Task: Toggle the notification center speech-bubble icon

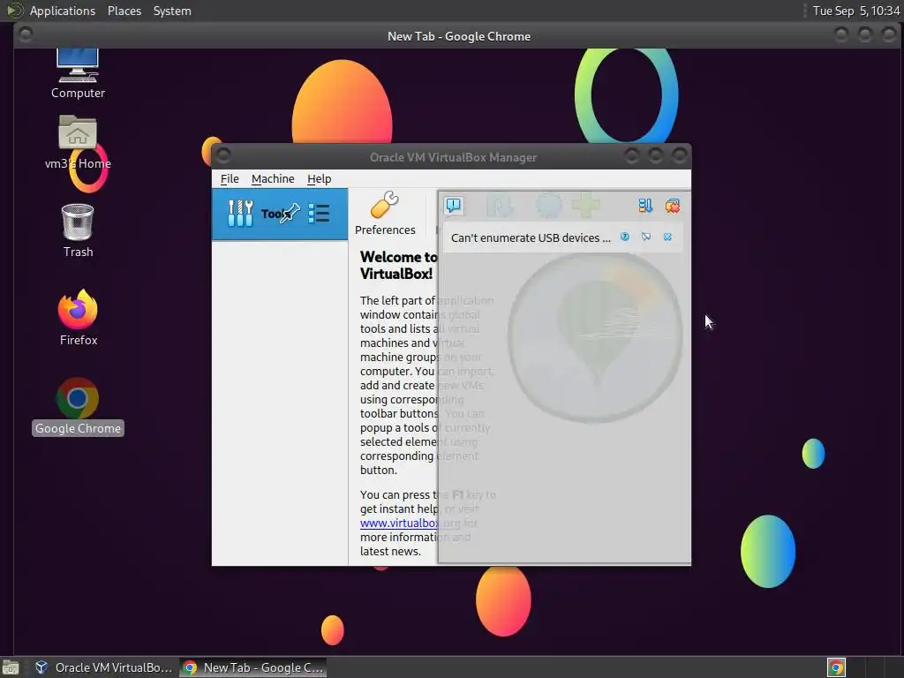Action: [x=454, y=206]
